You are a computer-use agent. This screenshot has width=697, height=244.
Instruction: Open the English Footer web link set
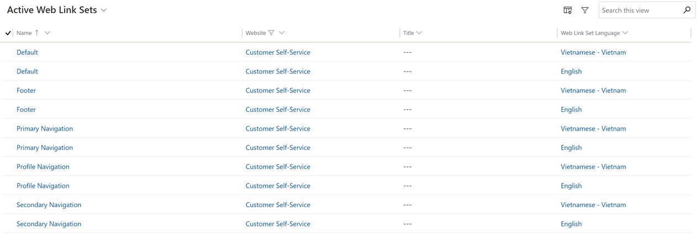[x=26, y=110]
